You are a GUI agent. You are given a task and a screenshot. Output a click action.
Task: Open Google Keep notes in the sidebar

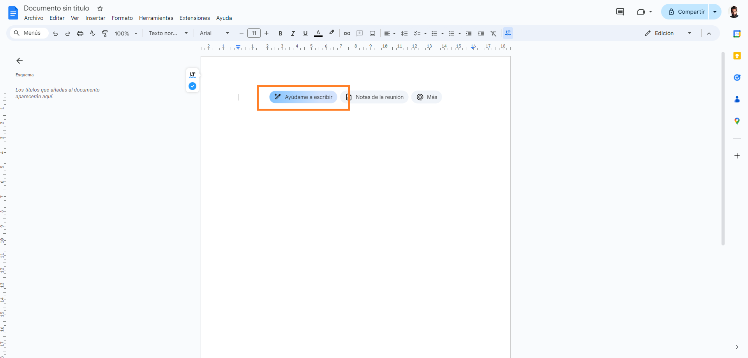point(737,56)
